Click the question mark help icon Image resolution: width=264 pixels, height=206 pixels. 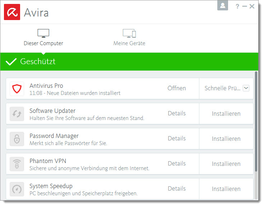pos(237,6)
